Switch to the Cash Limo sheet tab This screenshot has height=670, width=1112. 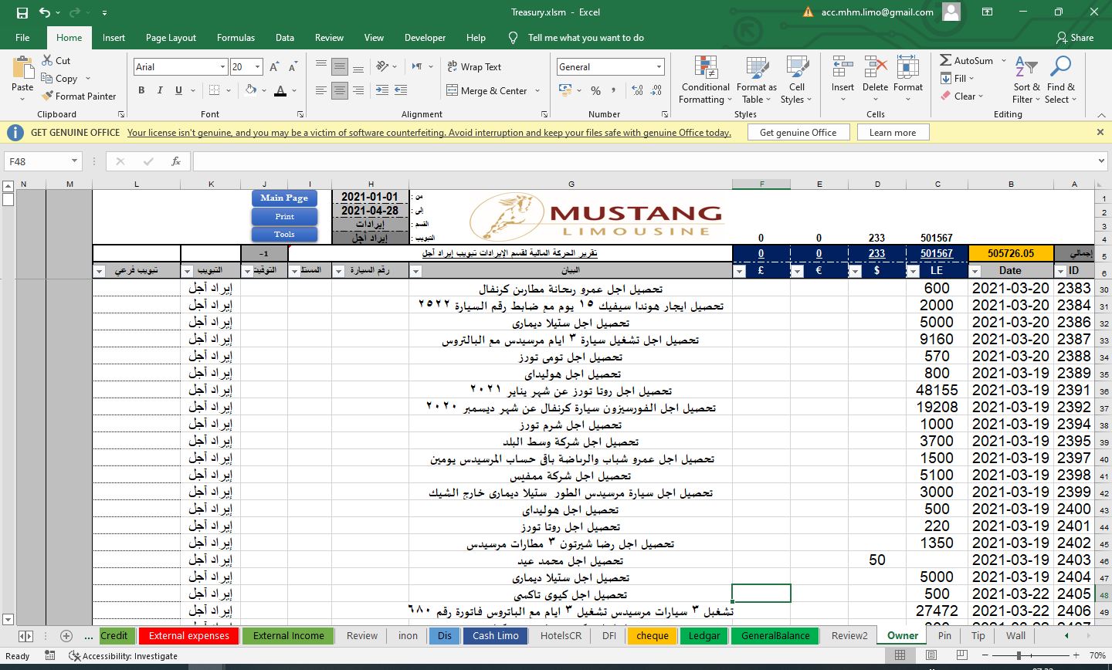coord(495,635)
